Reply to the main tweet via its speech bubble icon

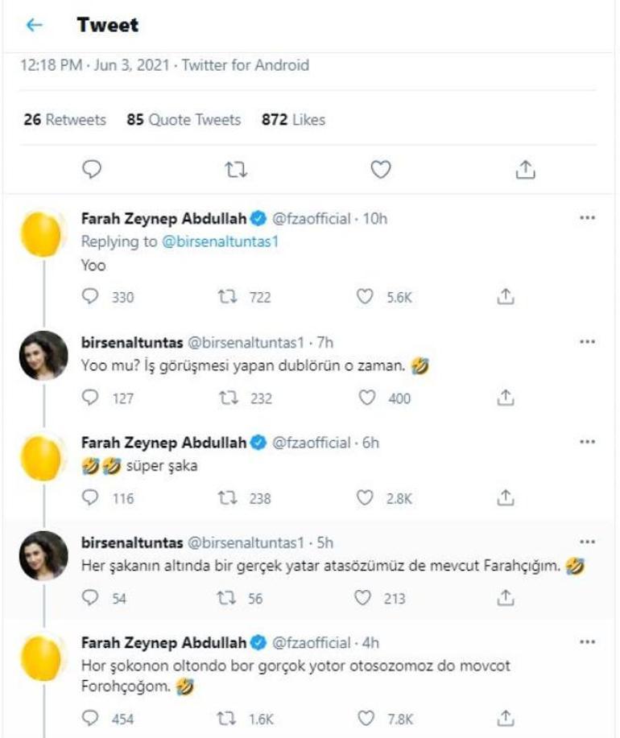(x=93, y=168)
